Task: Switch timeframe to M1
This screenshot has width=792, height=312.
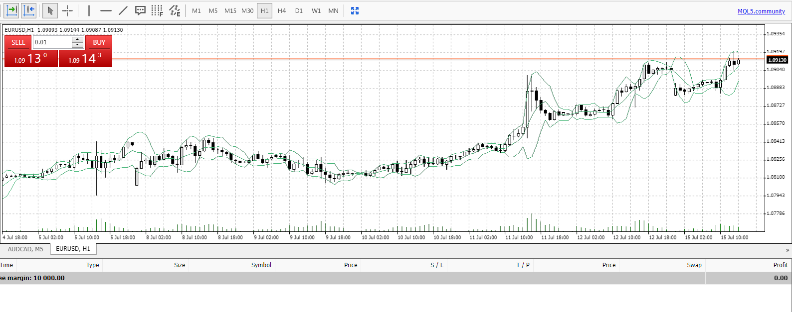Action: point(197,10)
